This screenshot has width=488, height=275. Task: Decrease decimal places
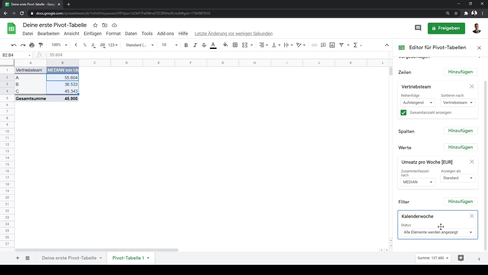click(93, 45)
